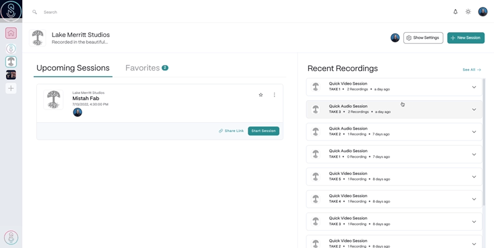Screen dimensions: 494x248
Task: Click the New Session button
Action: tap(466, 38)
